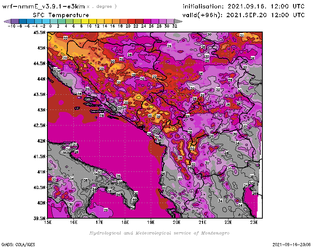Click the '21E' longitude axis label

[x=203, y=222]
